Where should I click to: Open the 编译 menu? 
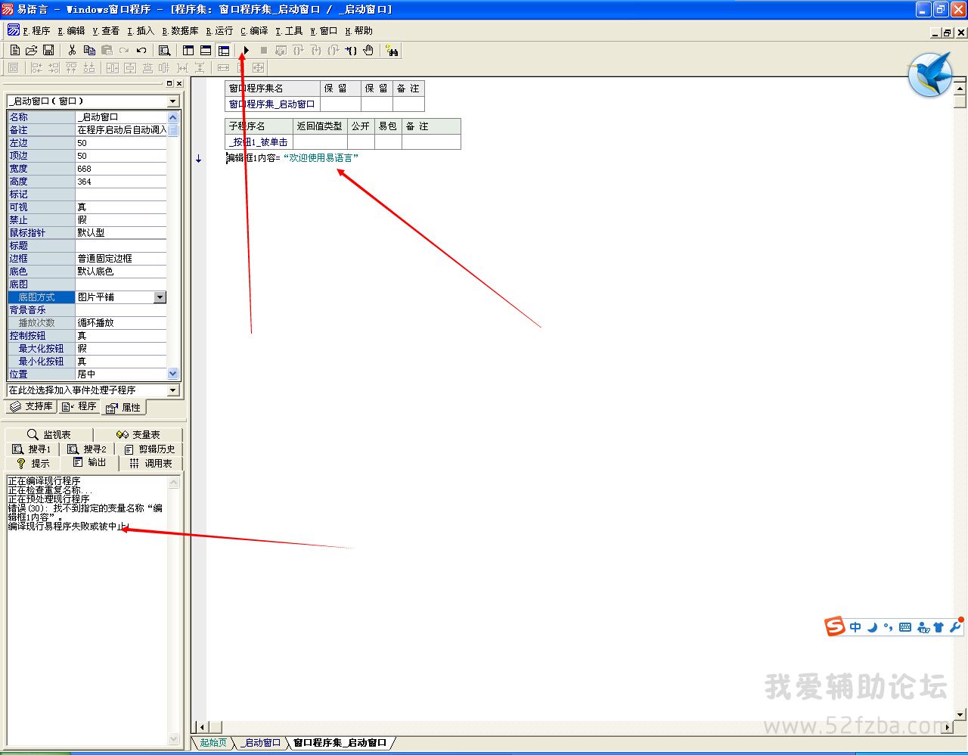click(254, 31)
